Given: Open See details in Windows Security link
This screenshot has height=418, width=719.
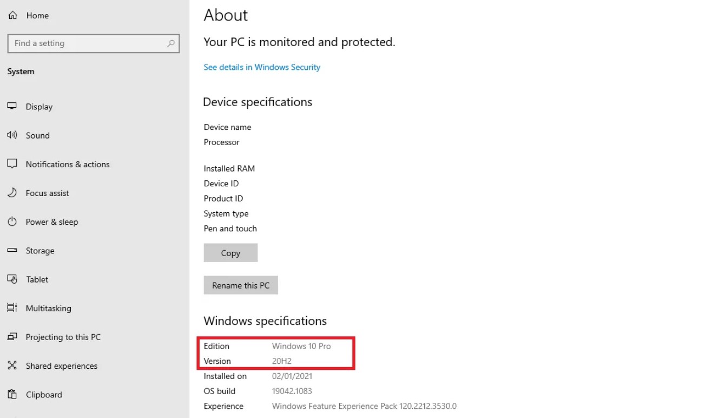Looking at the screenshot, I should [x=262, y=67].
